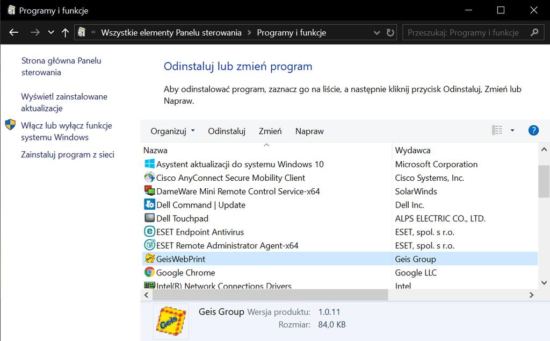The image size is (550, 341).
Task: Open address bar history dropdown
Action: pyautogui.click(x=377, y=33)
